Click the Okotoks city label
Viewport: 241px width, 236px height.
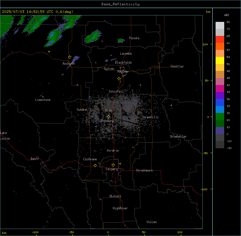(x=115, y=196)
